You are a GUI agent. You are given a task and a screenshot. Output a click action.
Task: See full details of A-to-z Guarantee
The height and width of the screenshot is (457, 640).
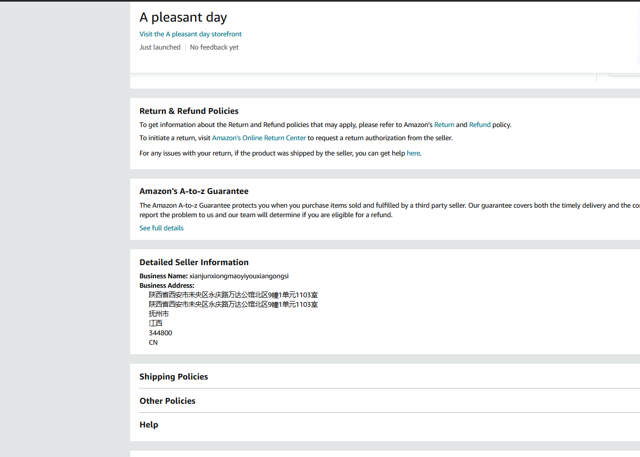[x=161, y=228]
